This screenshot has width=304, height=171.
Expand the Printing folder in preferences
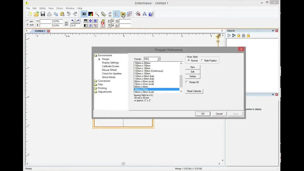pyautogui.click(x=96, y=88)
